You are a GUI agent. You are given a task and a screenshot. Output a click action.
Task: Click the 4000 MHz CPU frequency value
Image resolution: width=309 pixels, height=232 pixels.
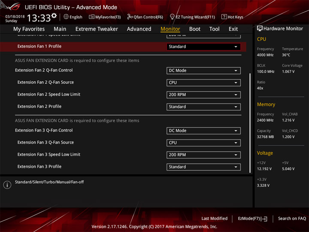point(265,55)
